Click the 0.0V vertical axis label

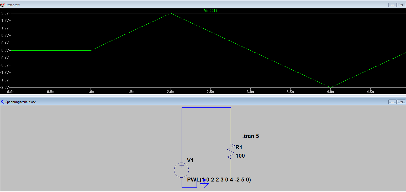[5, 50]
